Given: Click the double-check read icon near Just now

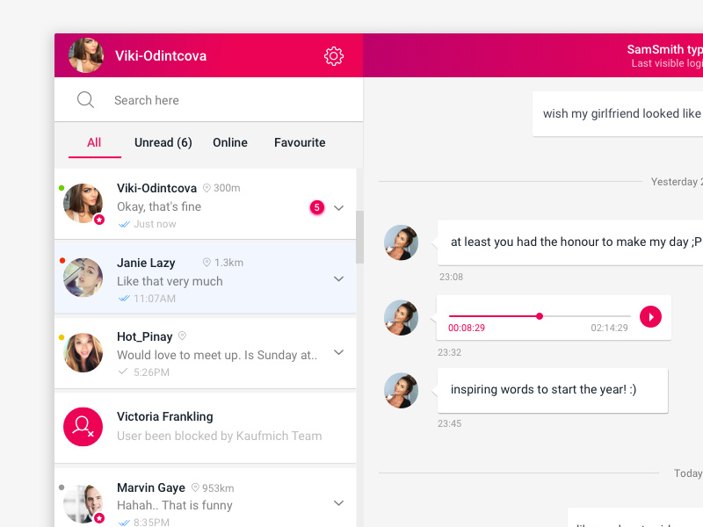Looking at the screenshot, I should [x=124, y=224].
